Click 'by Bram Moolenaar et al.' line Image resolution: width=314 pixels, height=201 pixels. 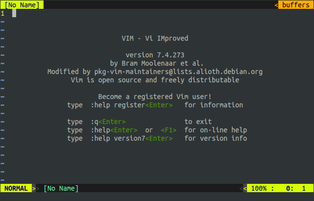(157, 63)
